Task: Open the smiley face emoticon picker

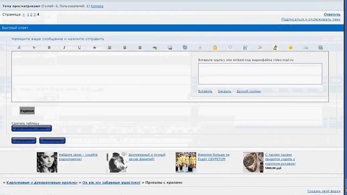Action: [291, 48]
